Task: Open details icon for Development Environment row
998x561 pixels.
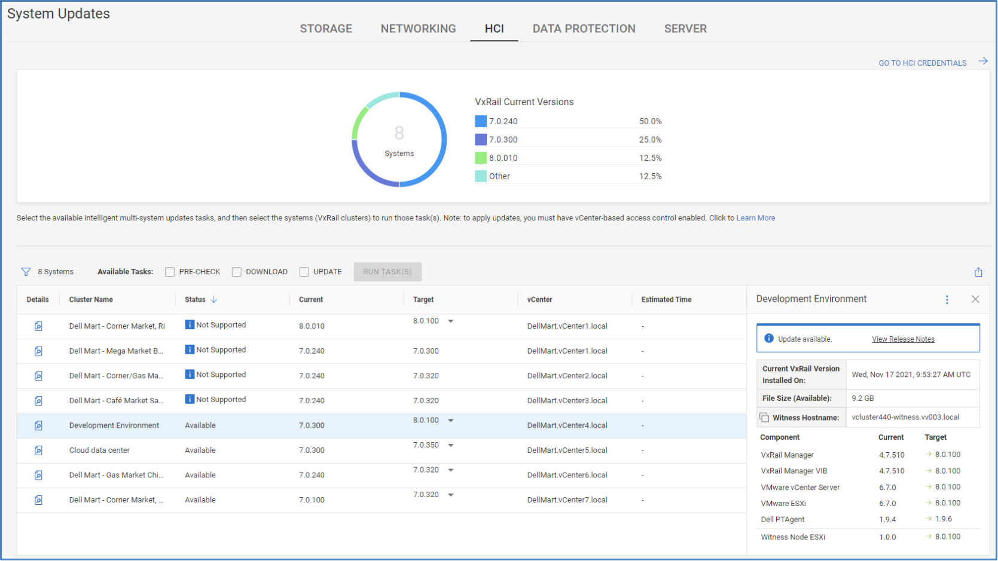Action: point(38,425)
